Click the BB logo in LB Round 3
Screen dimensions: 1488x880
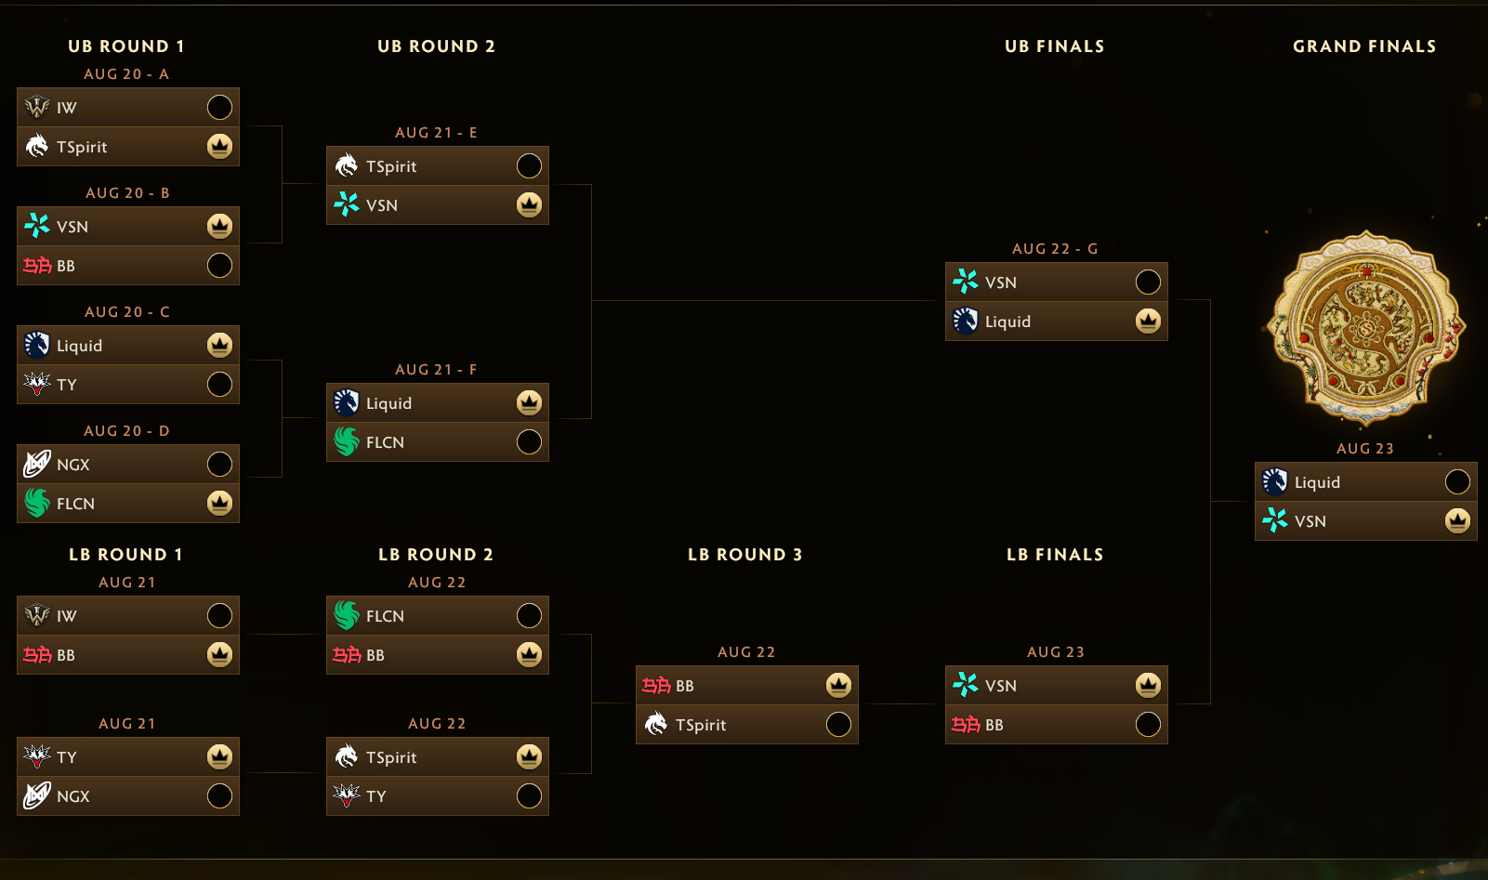tap(656, 685)
